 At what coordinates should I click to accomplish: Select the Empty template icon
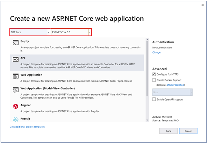[15, 43]
